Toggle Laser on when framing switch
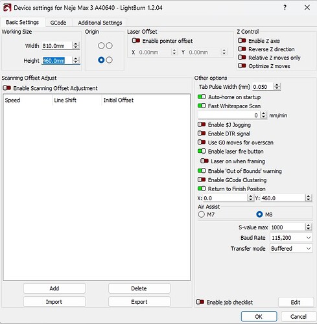This screenshot has height=324, width=317. [x=204, y=161]
